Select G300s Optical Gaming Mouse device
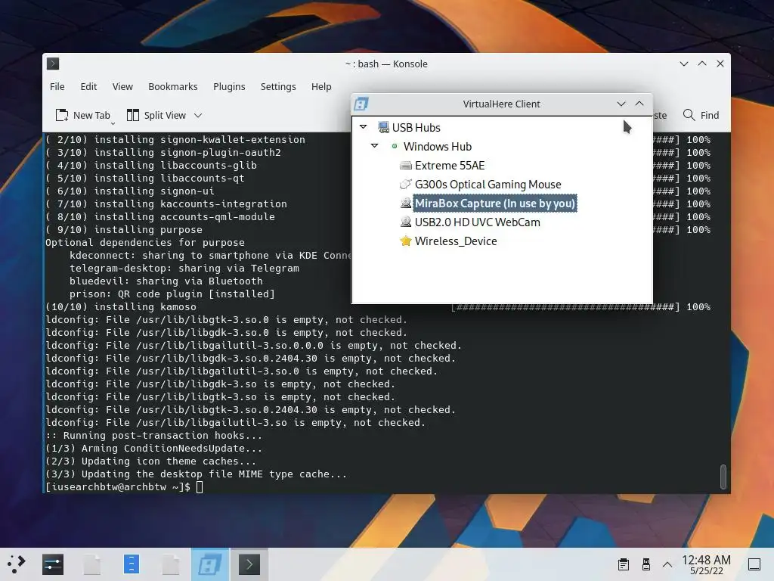 point(488,185)
